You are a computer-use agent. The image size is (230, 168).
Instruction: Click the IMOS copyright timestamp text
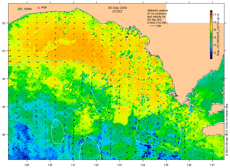click(227, 130)
